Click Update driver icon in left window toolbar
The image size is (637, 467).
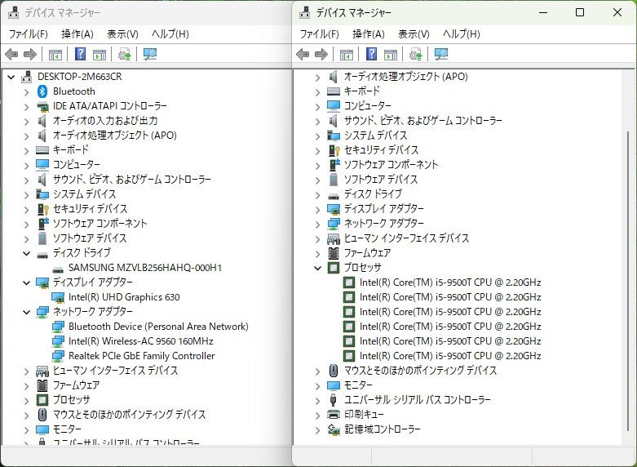click(124, 54)
